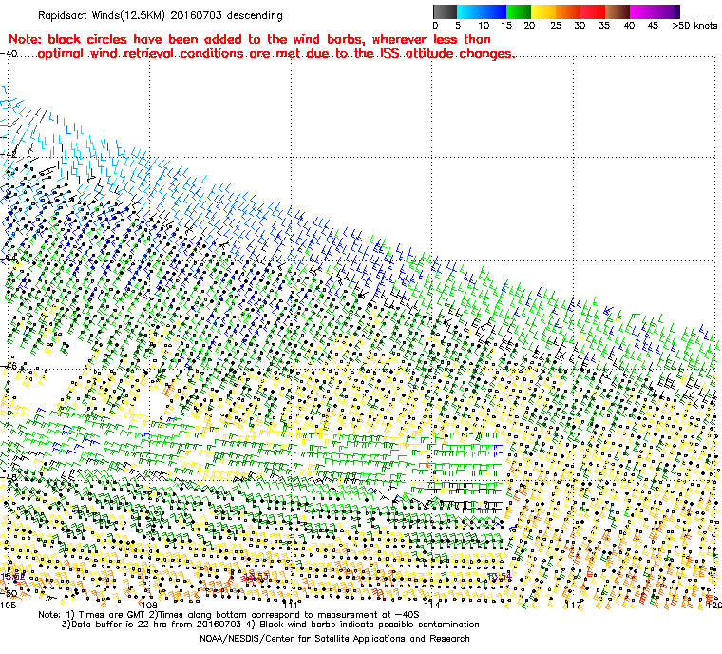The height and width of the screenshot is (654, 722).
Task: Click the red 30–35 knots legend swatch
Action: coord(593,11)
